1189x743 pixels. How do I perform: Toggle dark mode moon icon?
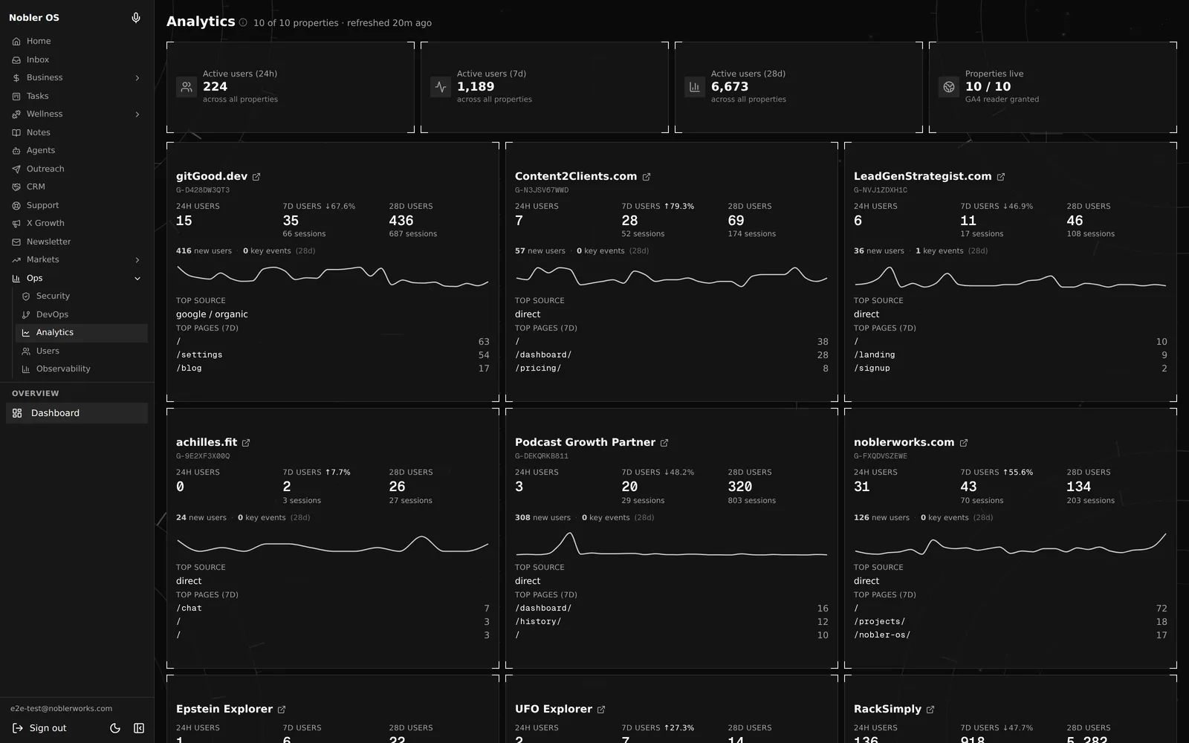pos(115,728)
